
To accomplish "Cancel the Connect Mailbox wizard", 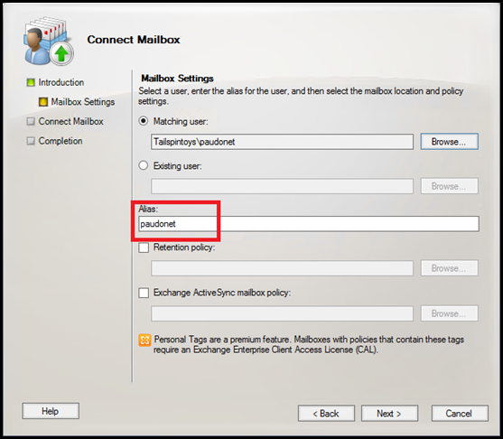I will coord(460,414).
